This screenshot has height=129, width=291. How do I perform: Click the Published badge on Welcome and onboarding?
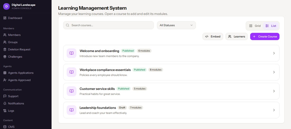pos(128,51)
